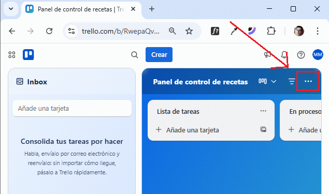Click board title 'Panel de control de recetas'
Screen dimensions: 329x194
pos(201,82)
